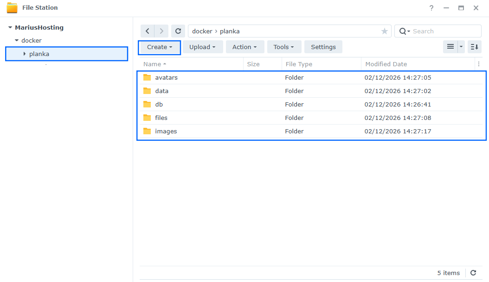Click the forward navigation arrow
489x282 pixels.
pos(161,31)
